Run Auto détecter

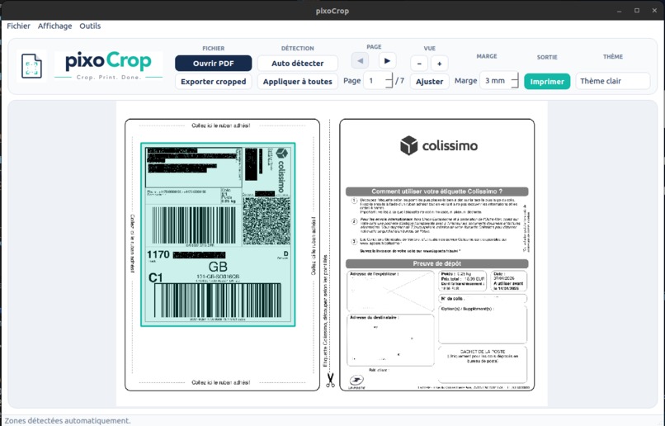pos(297,64)
